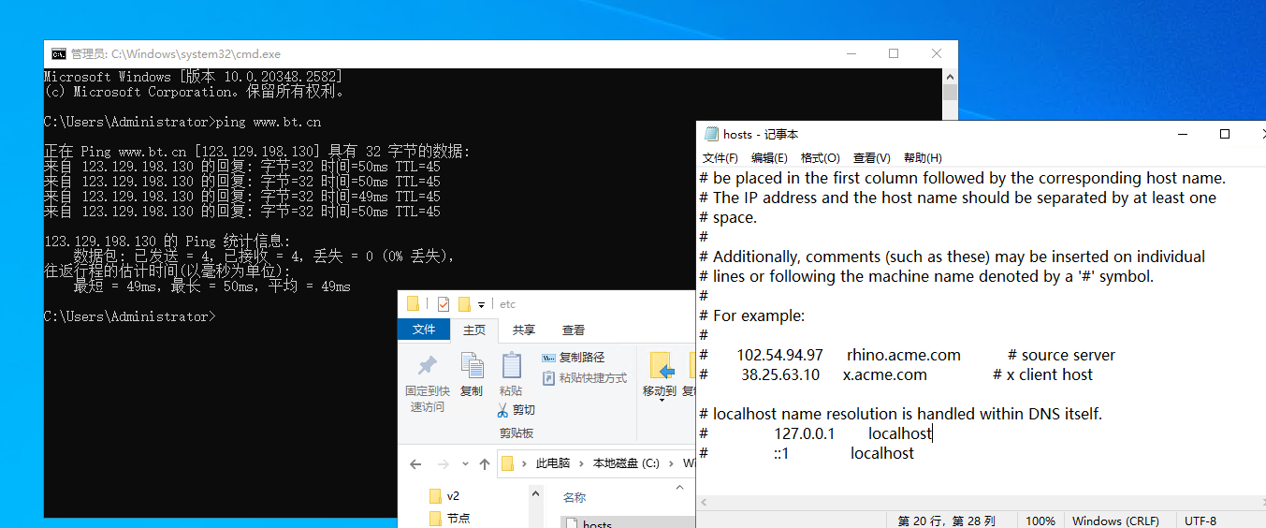Click the Explorer forward arrow
Screen dimensions: 1266x528
tap(444, 463)
